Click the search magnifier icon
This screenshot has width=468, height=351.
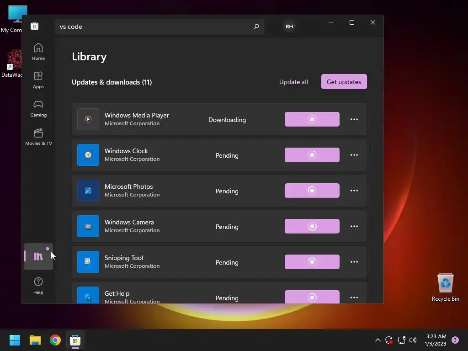click(x=256, y=26)
